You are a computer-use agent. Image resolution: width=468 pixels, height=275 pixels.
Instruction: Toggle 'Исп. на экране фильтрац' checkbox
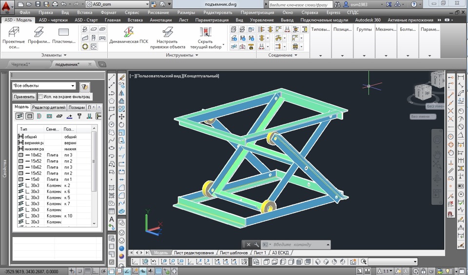[41, 97]
